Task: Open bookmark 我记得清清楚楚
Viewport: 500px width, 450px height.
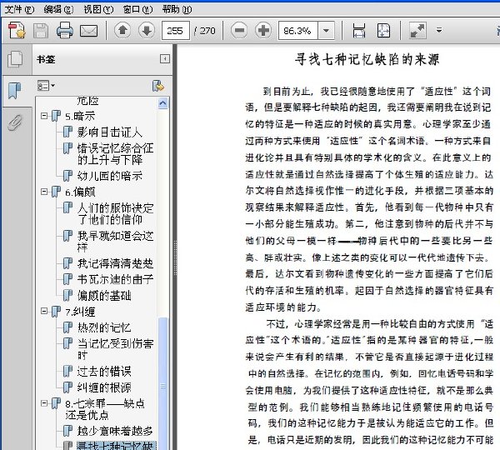Action: pos(116,263)
